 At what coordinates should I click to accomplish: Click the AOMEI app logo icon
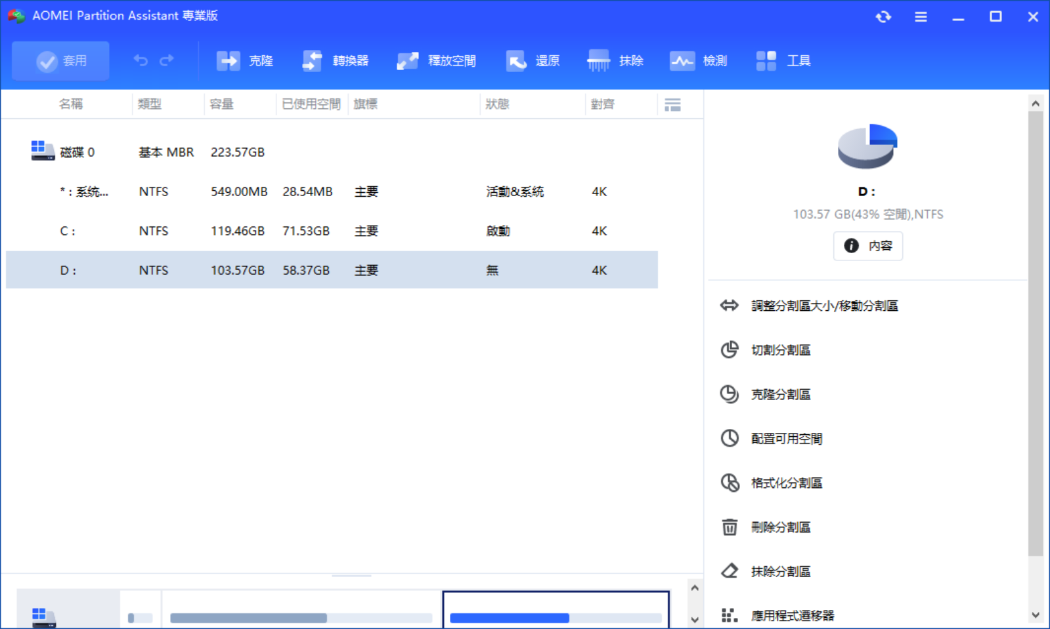[16, 16]
